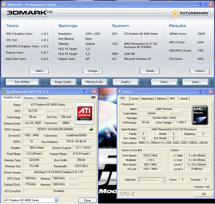Screen dimensions: 215x204
Task: Click the Bandwidth 128.0 GB/s field
Action: tap(81, 166)
